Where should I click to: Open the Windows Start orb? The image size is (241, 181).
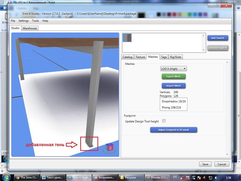pyautogui.click(x=6, y=177)
